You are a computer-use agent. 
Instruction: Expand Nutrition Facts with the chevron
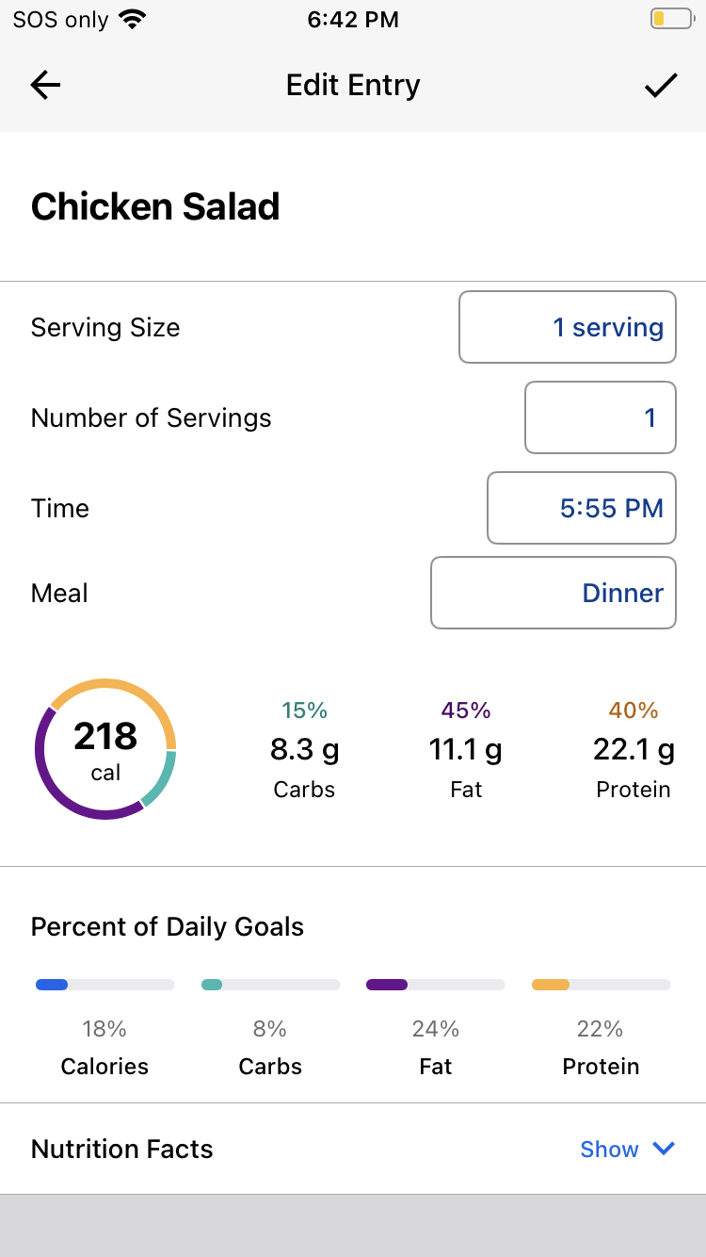tap(664, 1149)
